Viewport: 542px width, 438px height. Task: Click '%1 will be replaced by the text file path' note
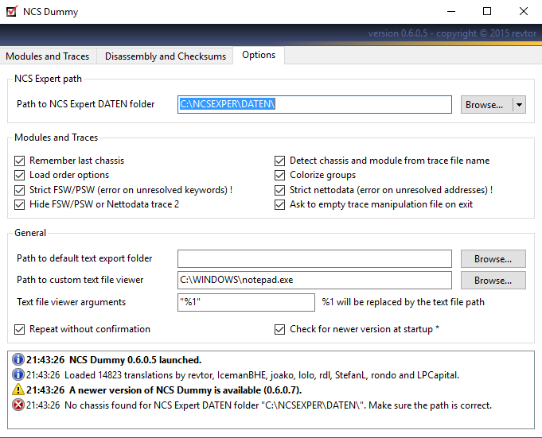[403, 302]
